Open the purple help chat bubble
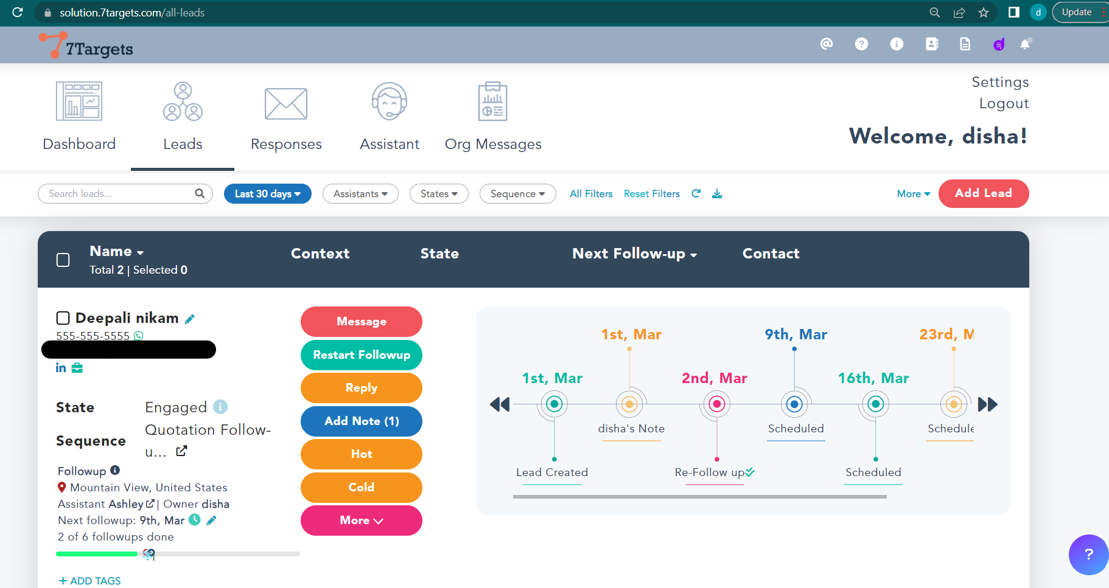 point(1088,554)
